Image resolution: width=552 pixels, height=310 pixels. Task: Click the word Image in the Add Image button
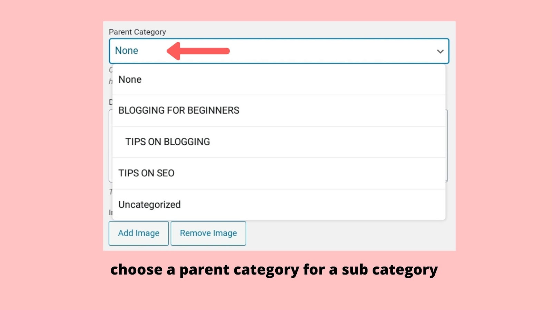[147, 233]
